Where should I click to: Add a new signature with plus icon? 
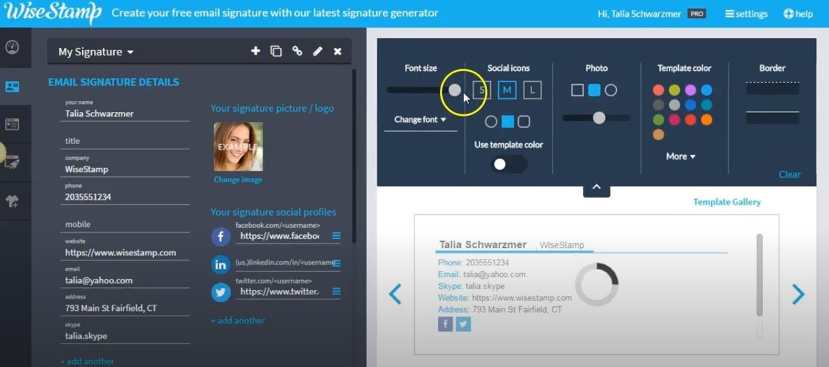(256, 51)
